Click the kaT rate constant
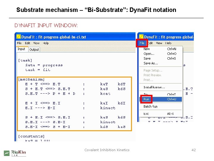 104,84
